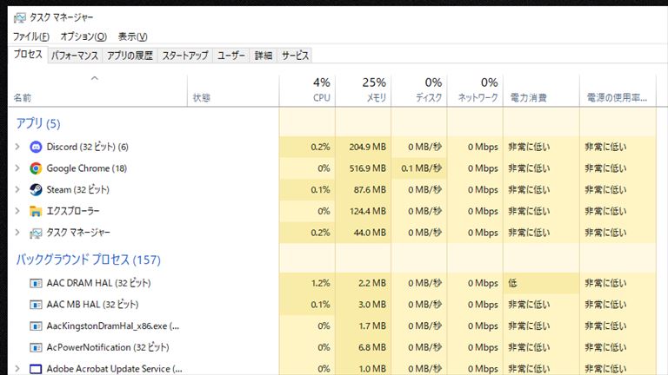Select the AAC MB HAL process row
The image size is (668, 375).
tap(332, 305)
